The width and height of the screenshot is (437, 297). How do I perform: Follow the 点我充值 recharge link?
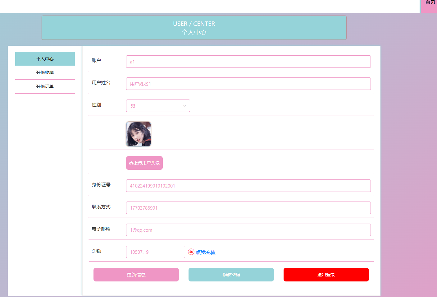pyautogui.click(x=206, y=252)
